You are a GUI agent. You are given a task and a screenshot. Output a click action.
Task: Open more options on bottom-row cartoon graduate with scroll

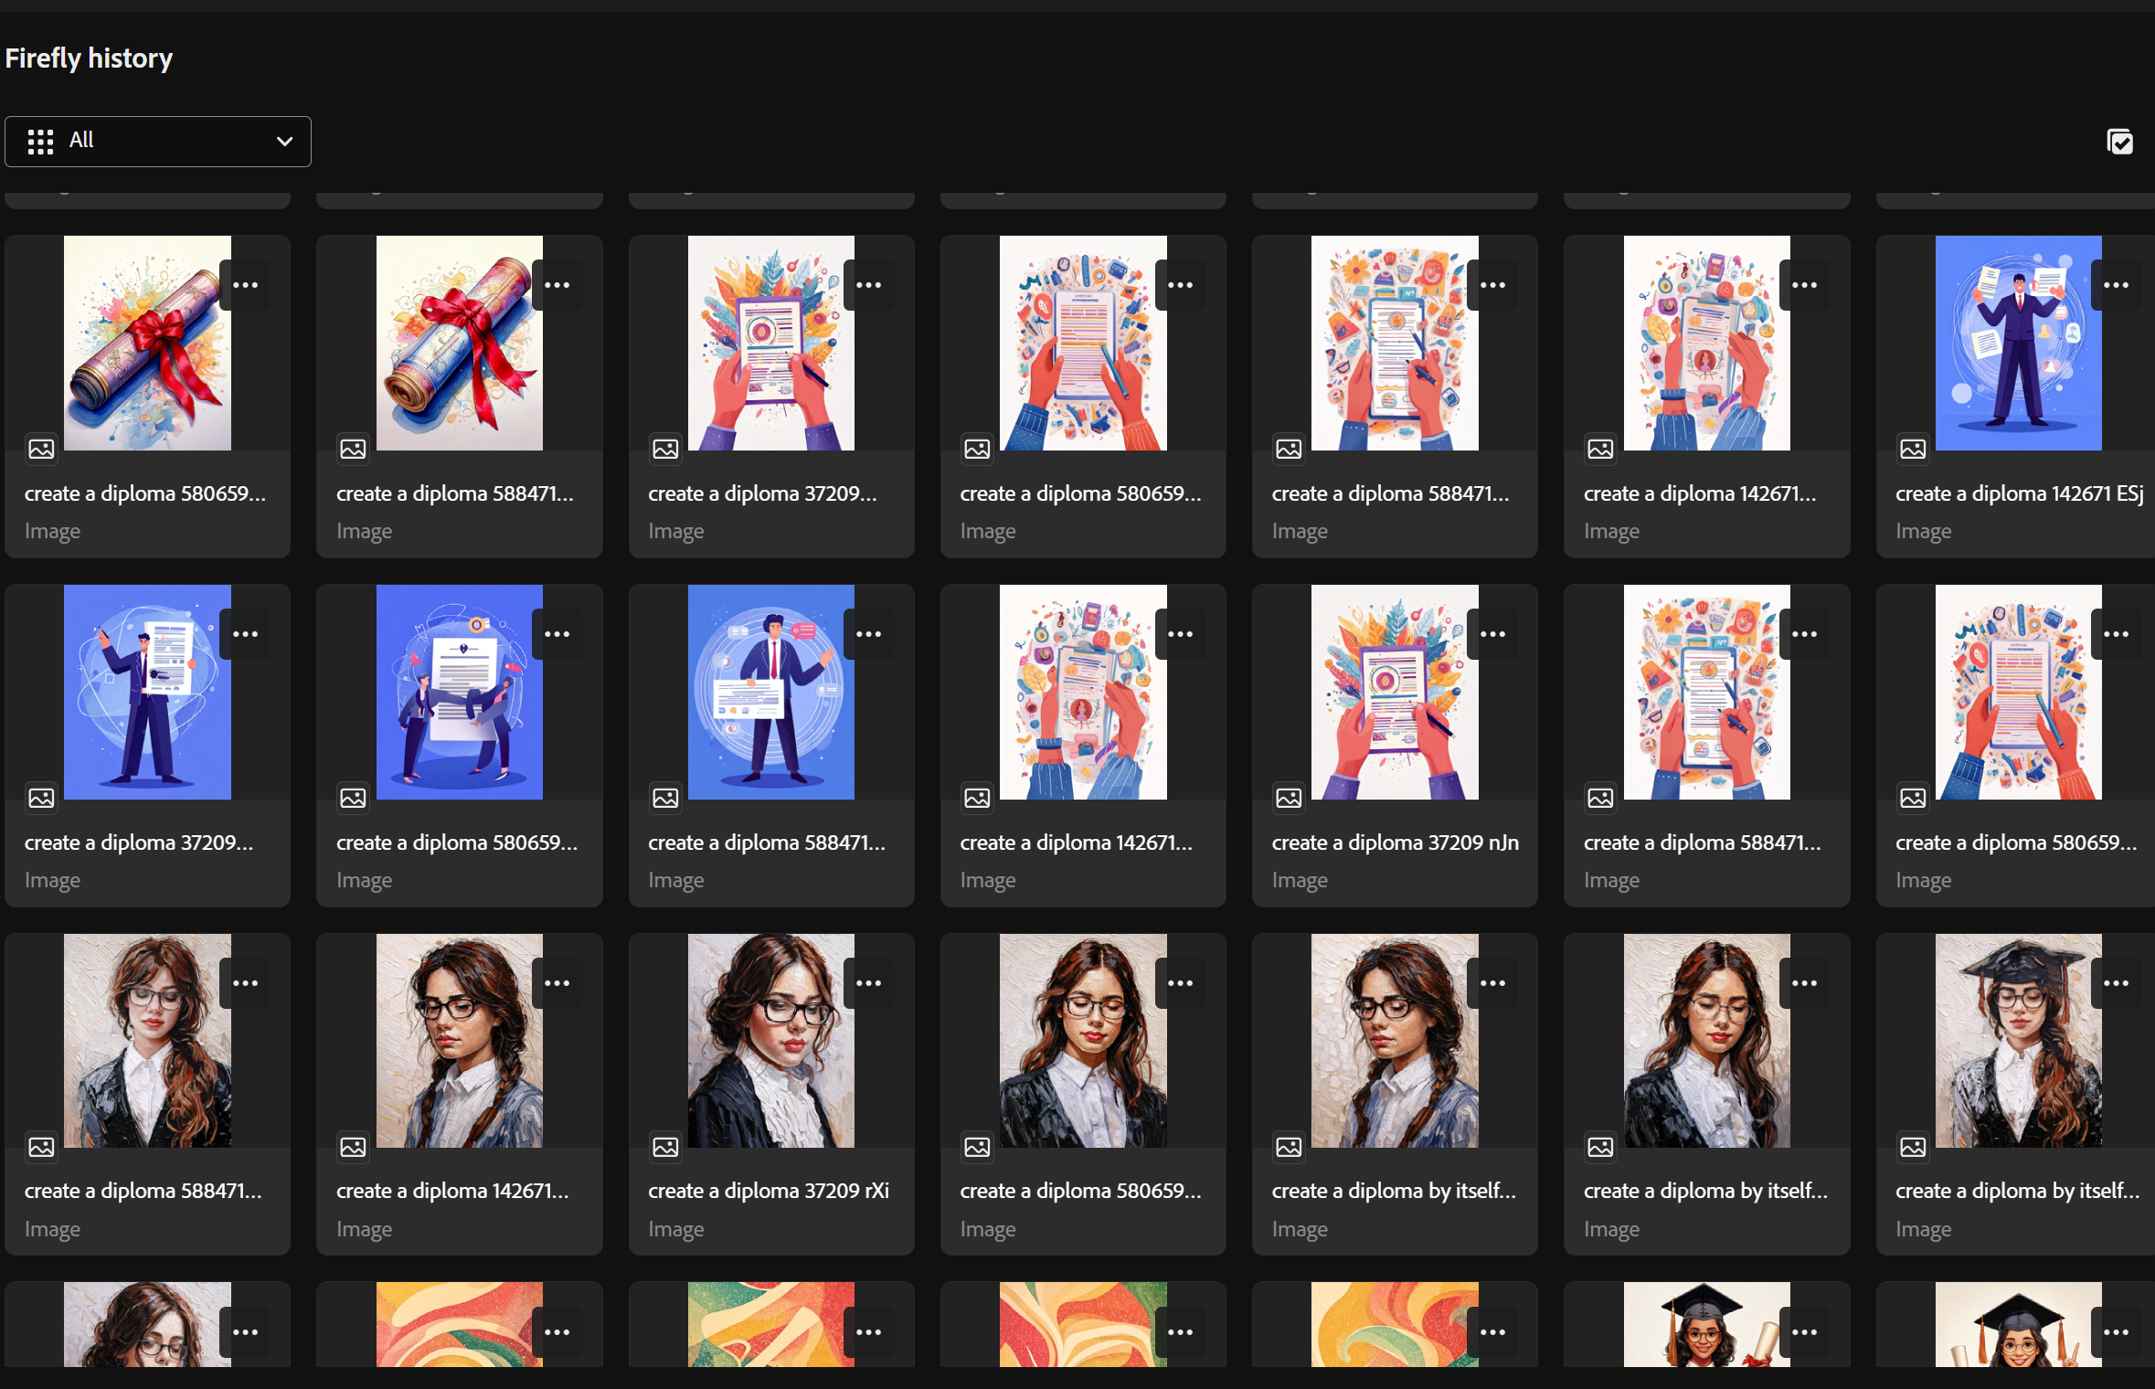[x=1804, y=1332]
